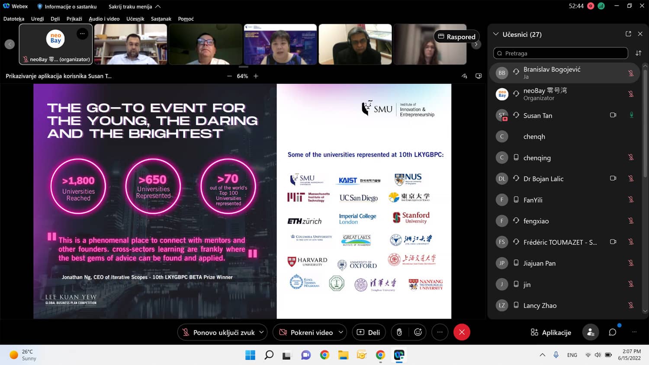Zoom out the shared content
649x365 pixels.
229,76
